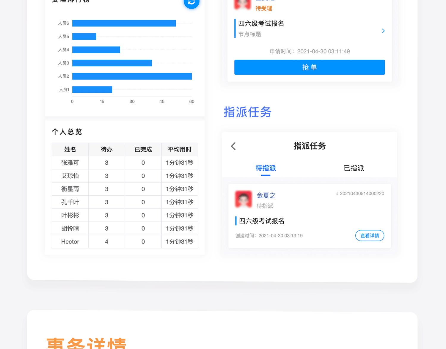The image size is (446, 349).
Task: Click the 姓名 column header
Action: pos(70,150)
